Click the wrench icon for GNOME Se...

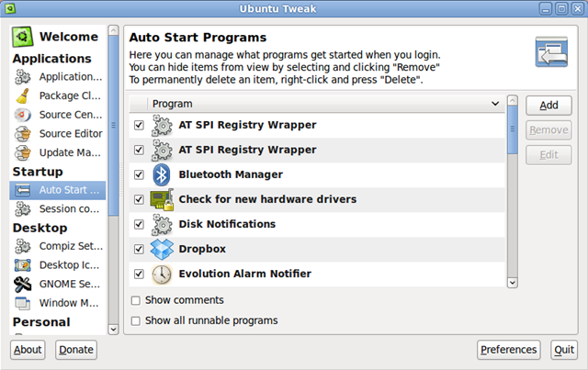[22, 284]
